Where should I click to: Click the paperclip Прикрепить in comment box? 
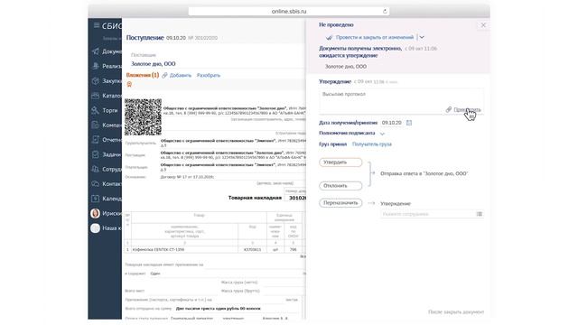(x=463, y=109)
